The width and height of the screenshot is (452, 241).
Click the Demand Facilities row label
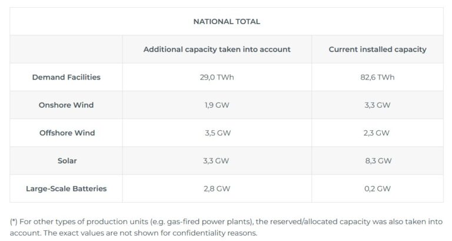point(67,77)
